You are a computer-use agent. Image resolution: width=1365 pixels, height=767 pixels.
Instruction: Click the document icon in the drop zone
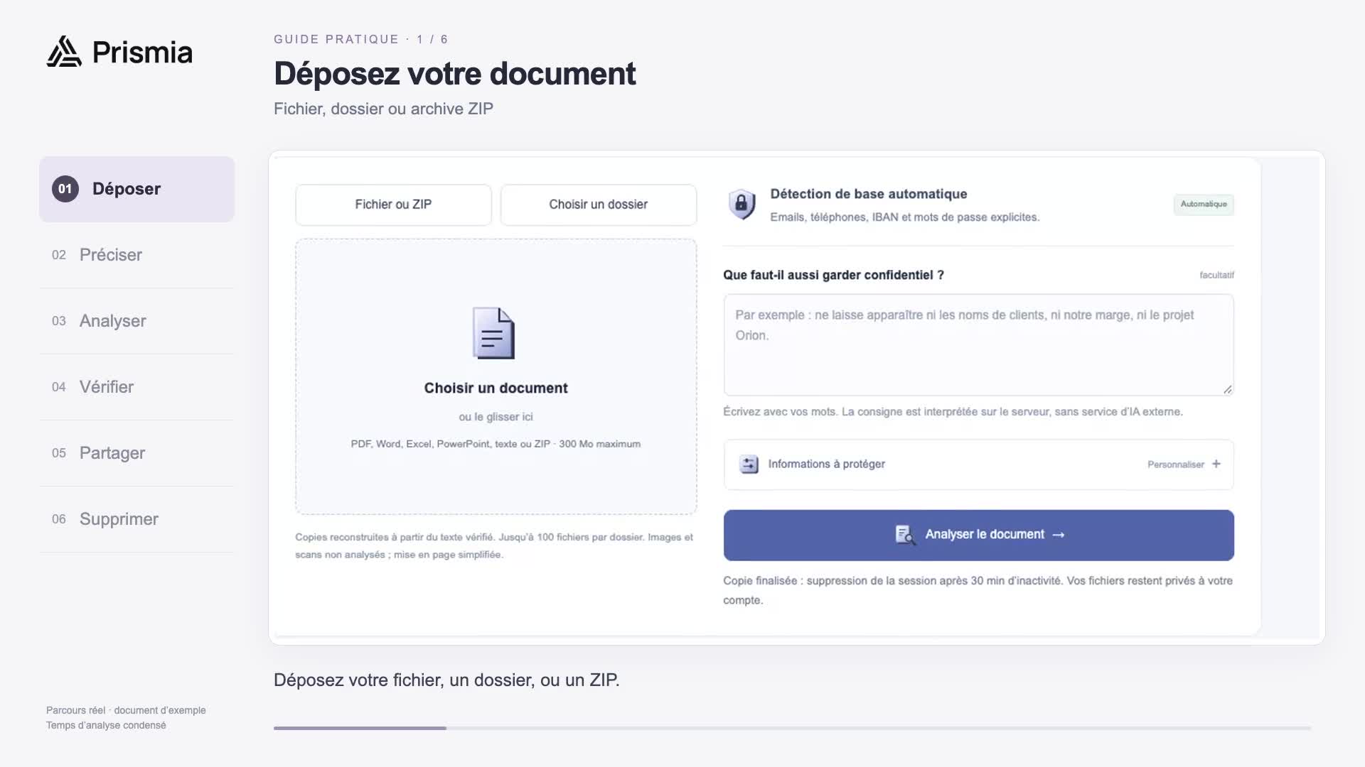click(x=494, y=333)
